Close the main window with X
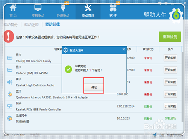Viewport: 188px width, 139px height. pyautogui.click(x=185, y=3)
